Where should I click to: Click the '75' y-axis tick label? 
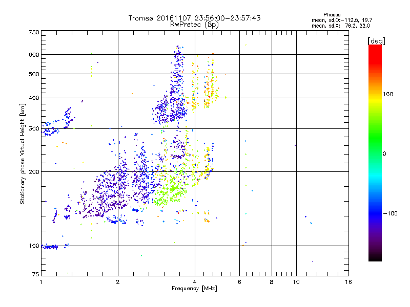(35, 274)
